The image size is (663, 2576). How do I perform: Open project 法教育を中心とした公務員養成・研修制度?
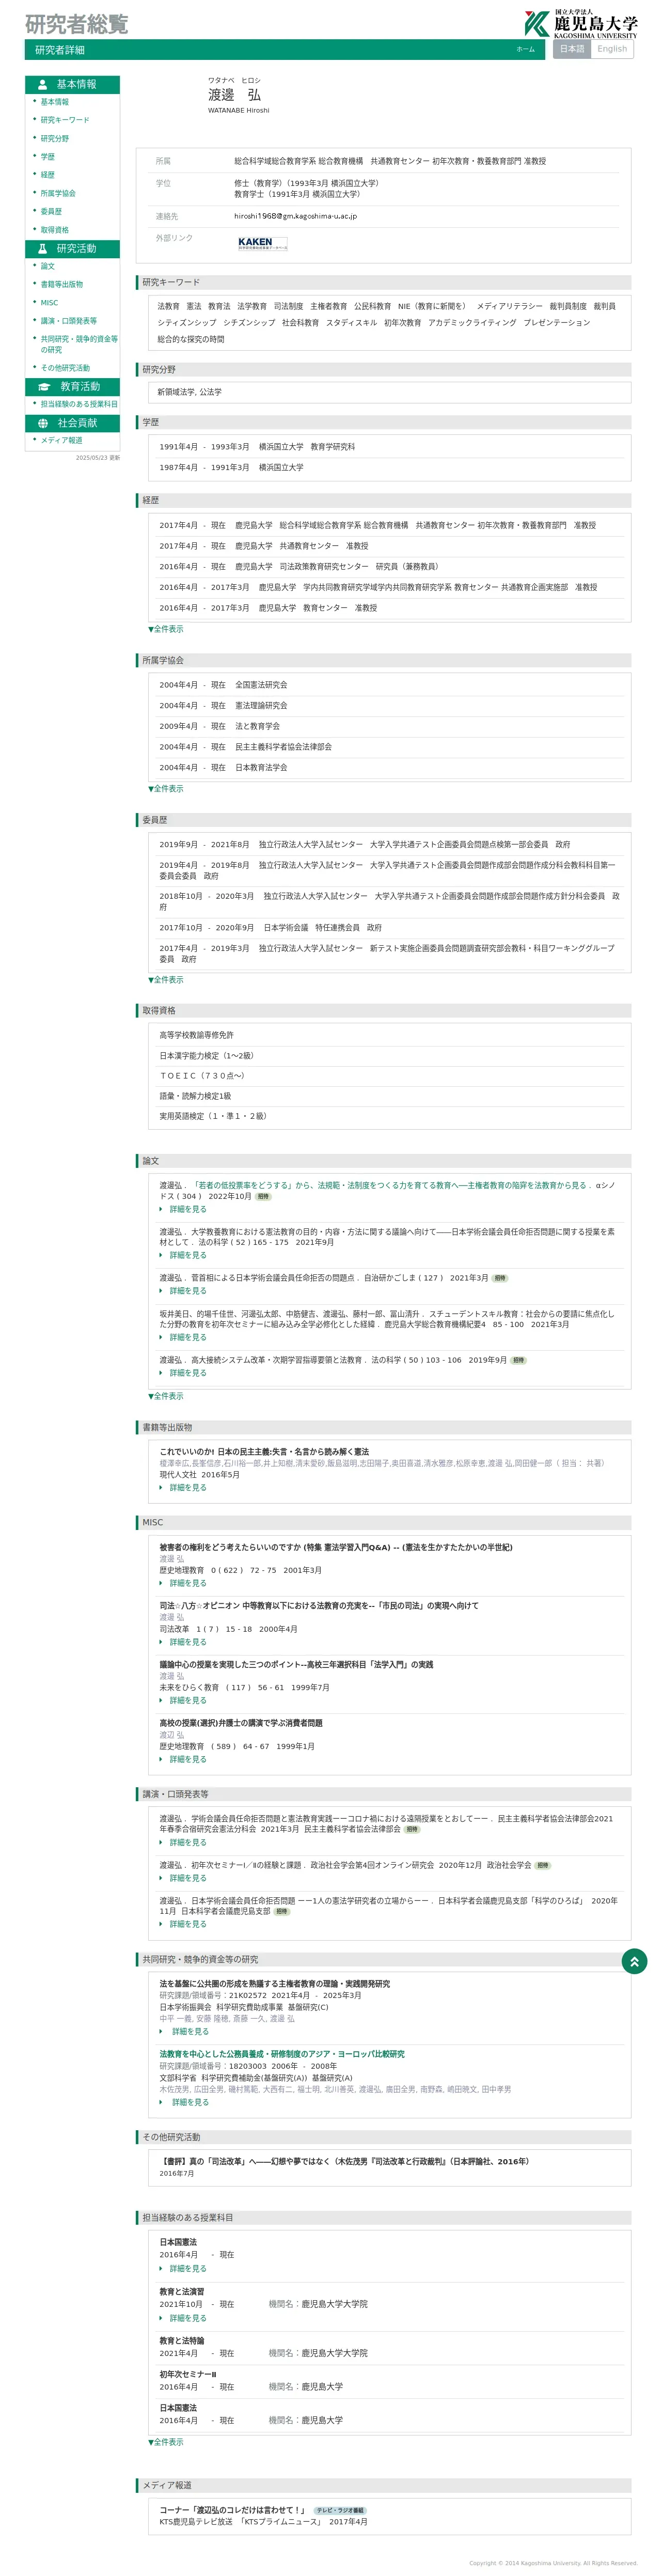tap(282, 2054)
